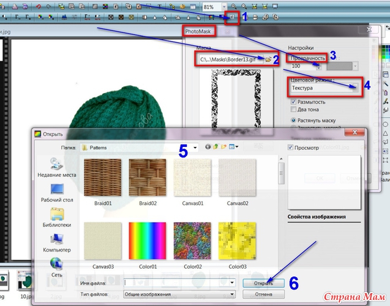Open preferences sun-shaped icon
The width and height of the screenshot is (390, 306).
pyautogui.click(x=182, y=7)
